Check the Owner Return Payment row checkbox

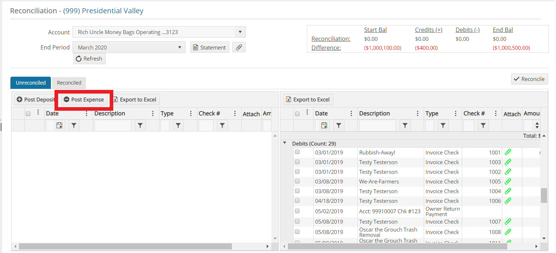point(297,211)
